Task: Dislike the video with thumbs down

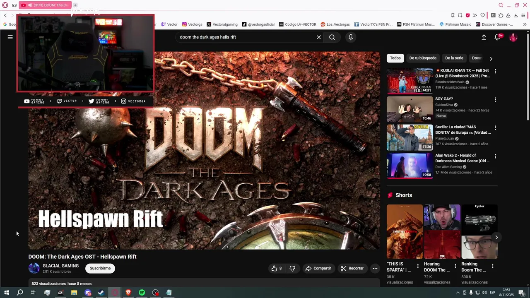Action: click(292, 268)
